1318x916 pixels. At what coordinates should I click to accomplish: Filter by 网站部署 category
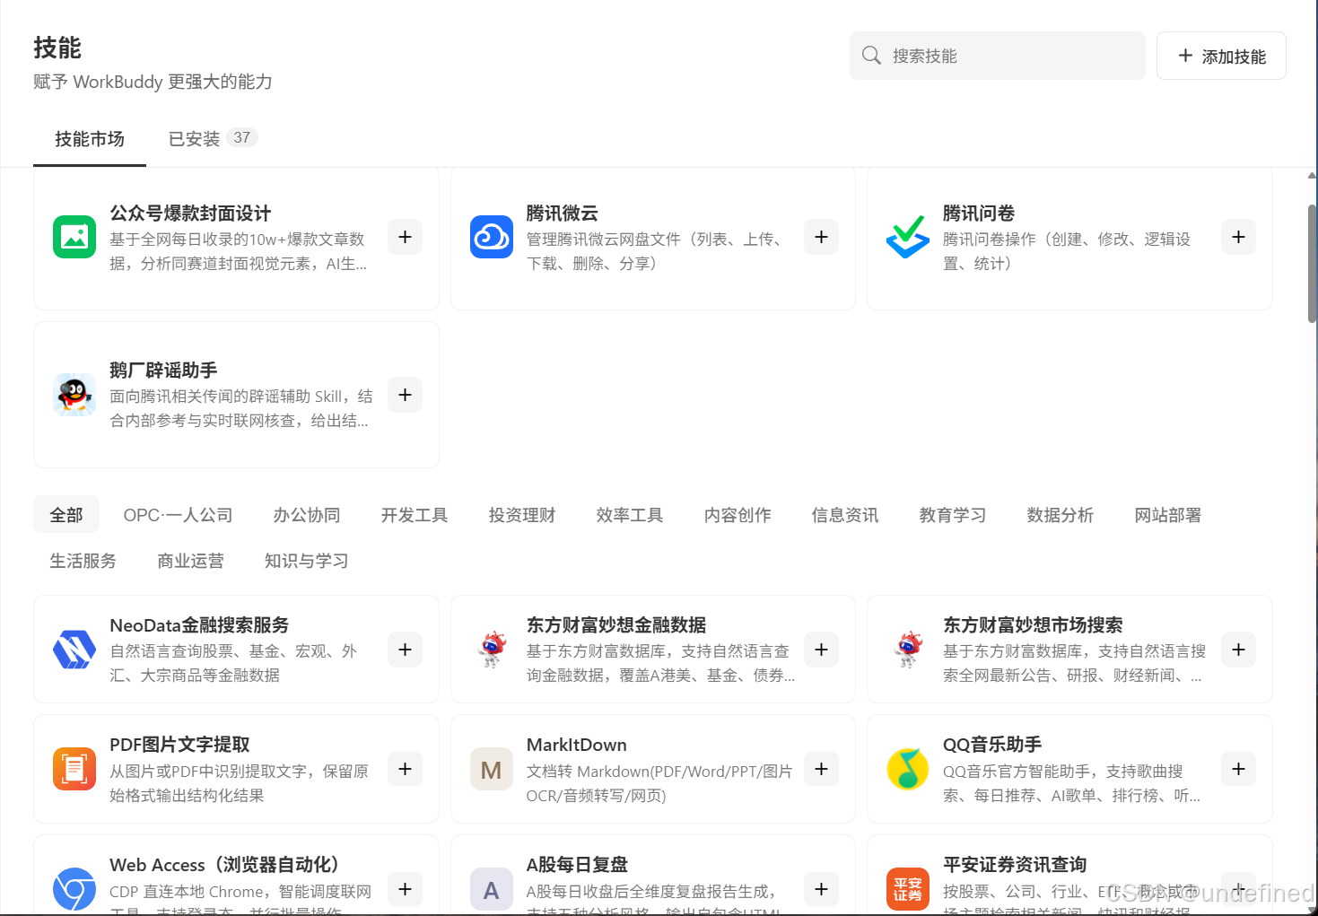(1168, 515)
